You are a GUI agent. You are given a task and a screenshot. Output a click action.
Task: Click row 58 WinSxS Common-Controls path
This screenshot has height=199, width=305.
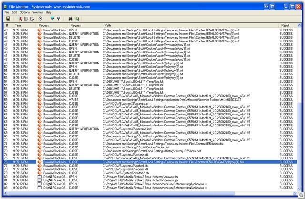pyautogui.click(x=176, y=96)
